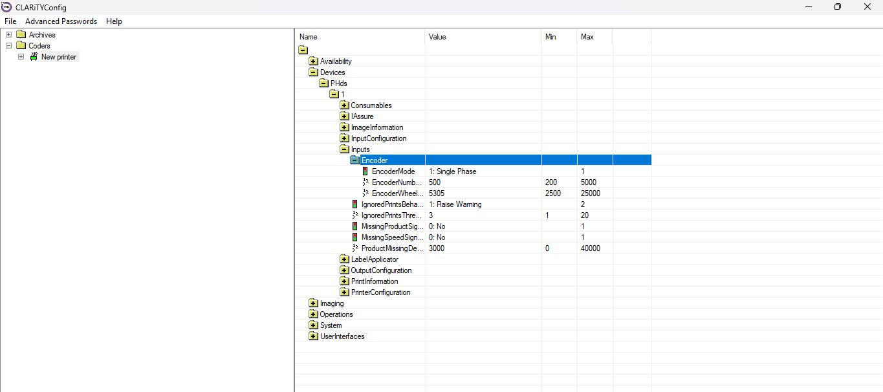
Task: Click the numeric icon beside IgnoredPrintsThre...
Action: pos(354,215)
